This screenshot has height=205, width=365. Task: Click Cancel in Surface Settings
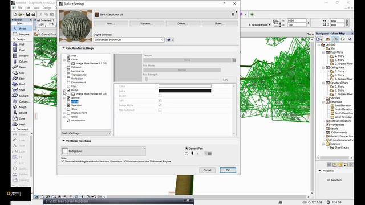pyautogui.click(x=207, y=170)
